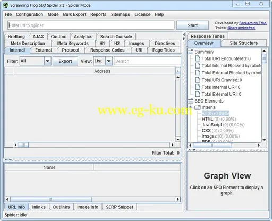
Task: Select JavaScript in the Internal tree
Action: pyautogui.click(x=223, y=125)
